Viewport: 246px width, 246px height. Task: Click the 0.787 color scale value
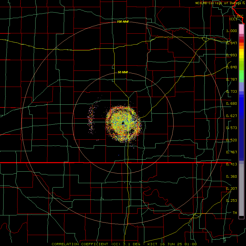pyautogui.click(x=232, y=79)
